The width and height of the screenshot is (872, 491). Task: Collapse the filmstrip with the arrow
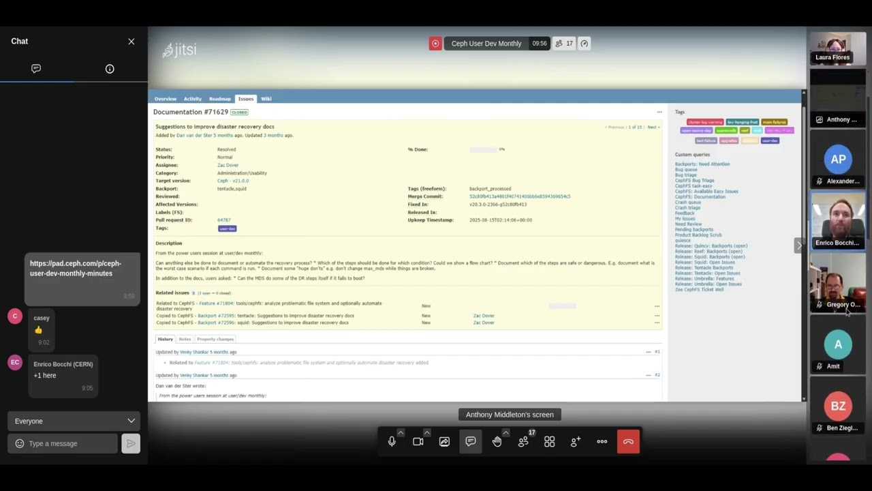(798, 245)
